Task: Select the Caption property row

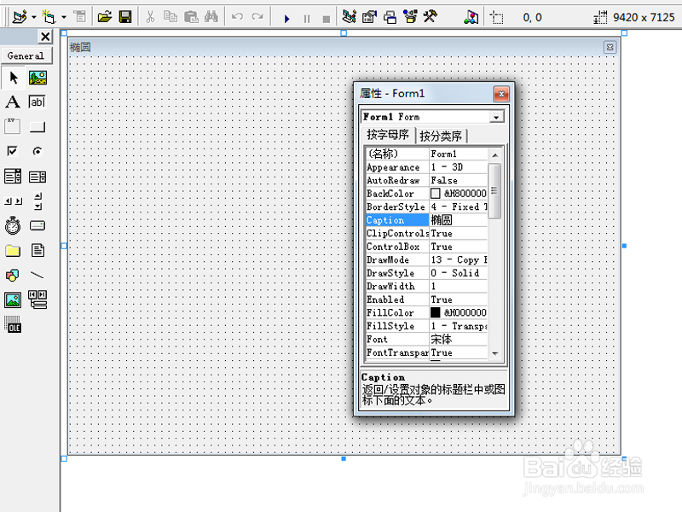Action: click(x=427, y=220)
